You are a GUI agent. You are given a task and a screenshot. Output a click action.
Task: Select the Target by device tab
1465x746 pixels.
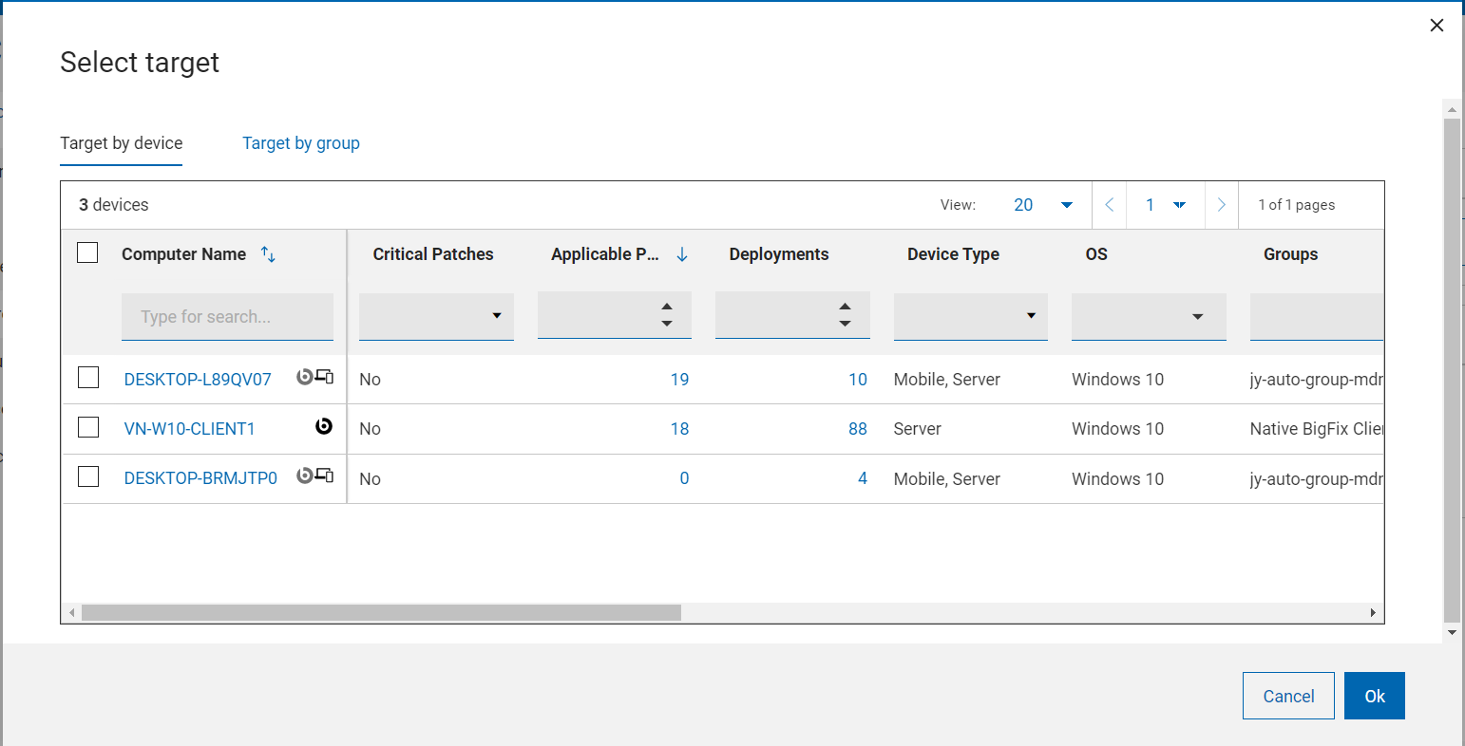coord(121,143)
